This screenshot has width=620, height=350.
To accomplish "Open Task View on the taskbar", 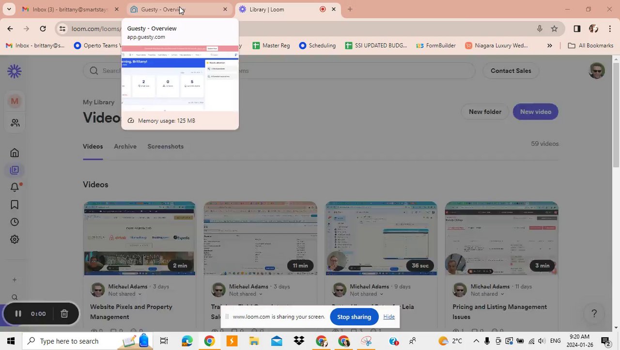I will (x=164, y=341).
